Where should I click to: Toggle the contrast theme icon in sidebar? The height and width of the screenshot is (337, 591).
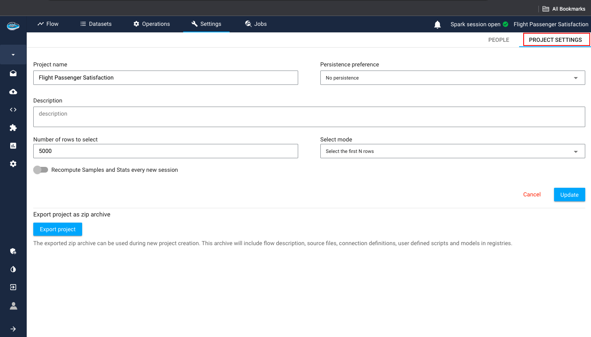(13, 269)
